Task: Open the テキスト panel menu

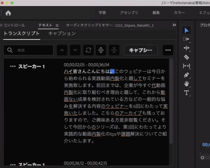Action: pos(57,25)
